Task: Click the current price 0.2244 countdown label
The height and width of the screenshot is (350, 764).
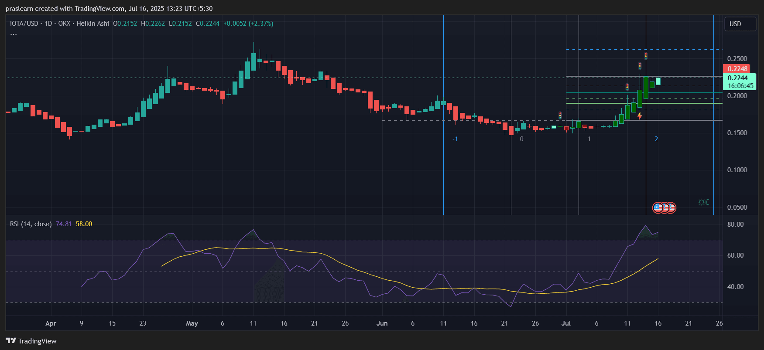Action: click(x=740, y=82)
